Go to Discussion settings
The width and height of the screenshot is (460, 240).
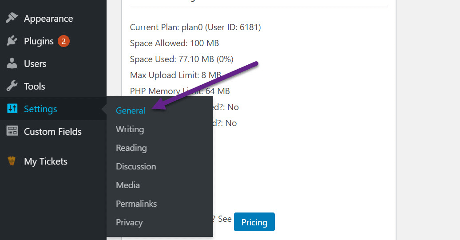[136, 166]
